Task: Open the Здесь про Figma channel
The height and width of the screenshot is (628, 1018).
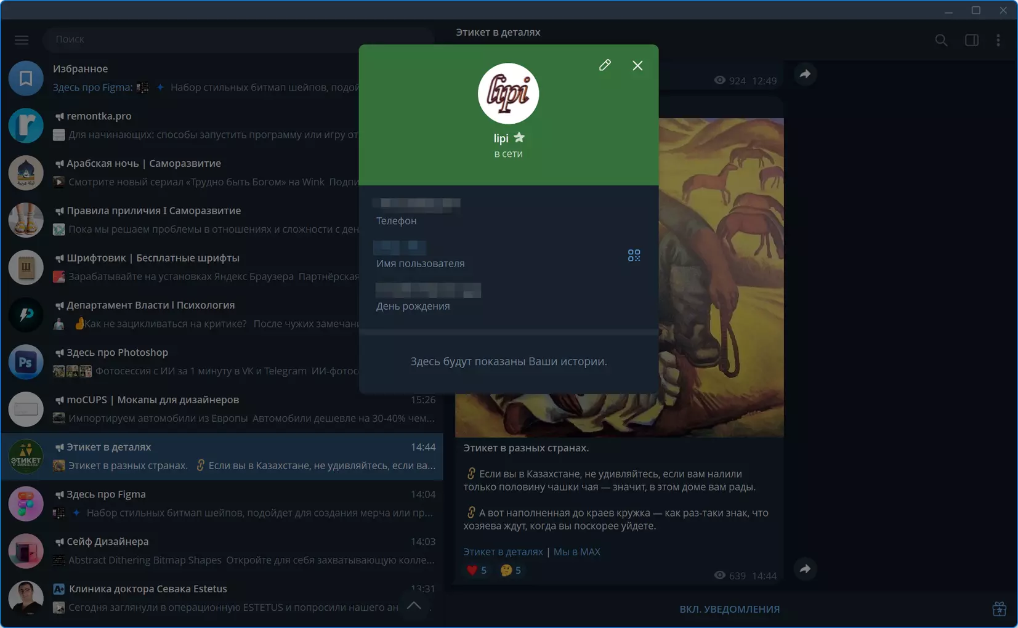Action: (x=222, y=504)
